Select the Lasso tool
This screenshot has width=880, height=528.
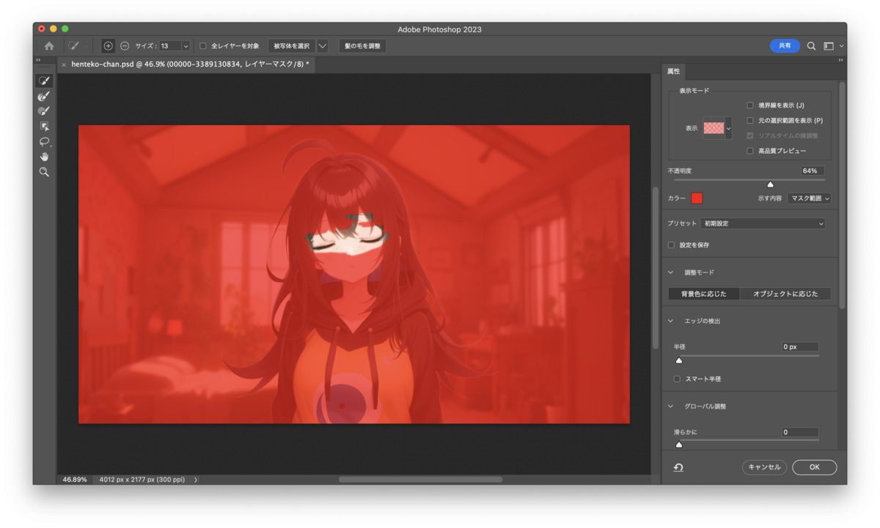pos(44,141)
